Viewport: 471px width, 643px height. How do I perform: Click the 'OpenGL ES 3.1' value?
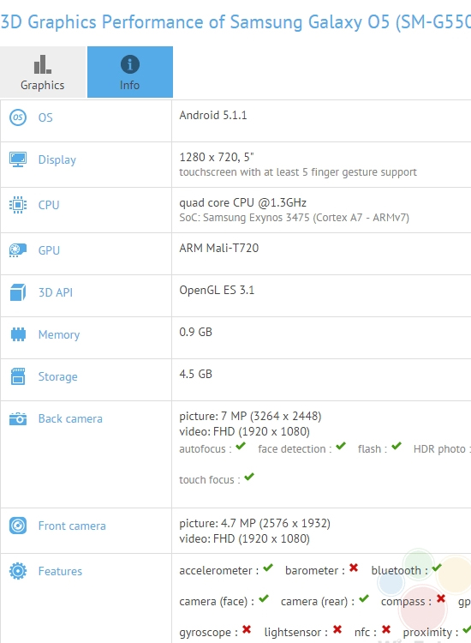tap(217, 291)
